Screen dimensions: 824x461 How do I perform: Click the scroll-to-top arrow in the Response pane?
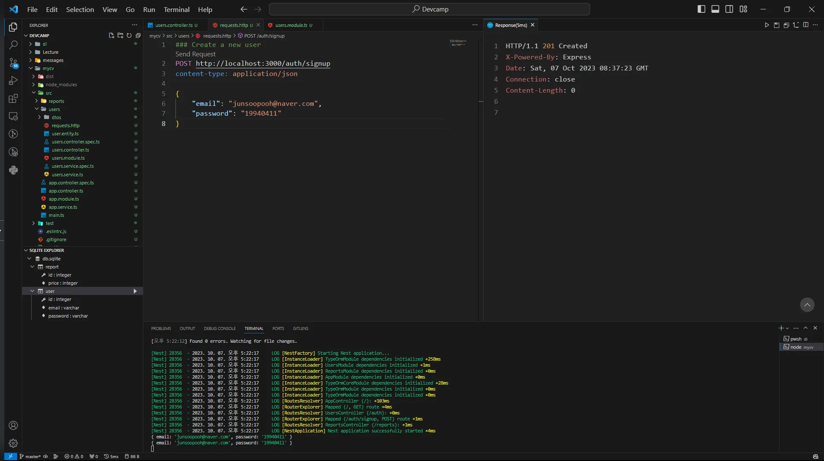pyautogui.click(x=807, y=305)
